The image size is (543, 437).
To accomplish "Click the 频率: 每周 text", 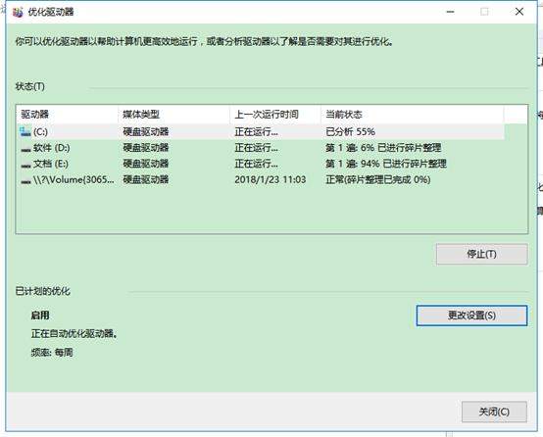I will pos(52,353).
